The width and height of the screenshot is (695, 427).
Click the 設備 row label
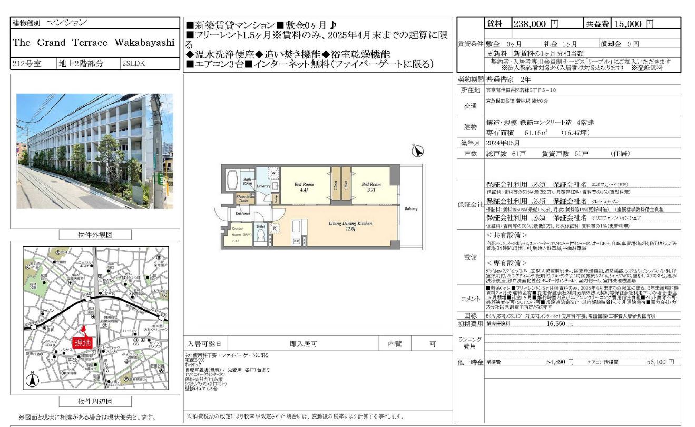pyautogui.click(x=470, y=257)
